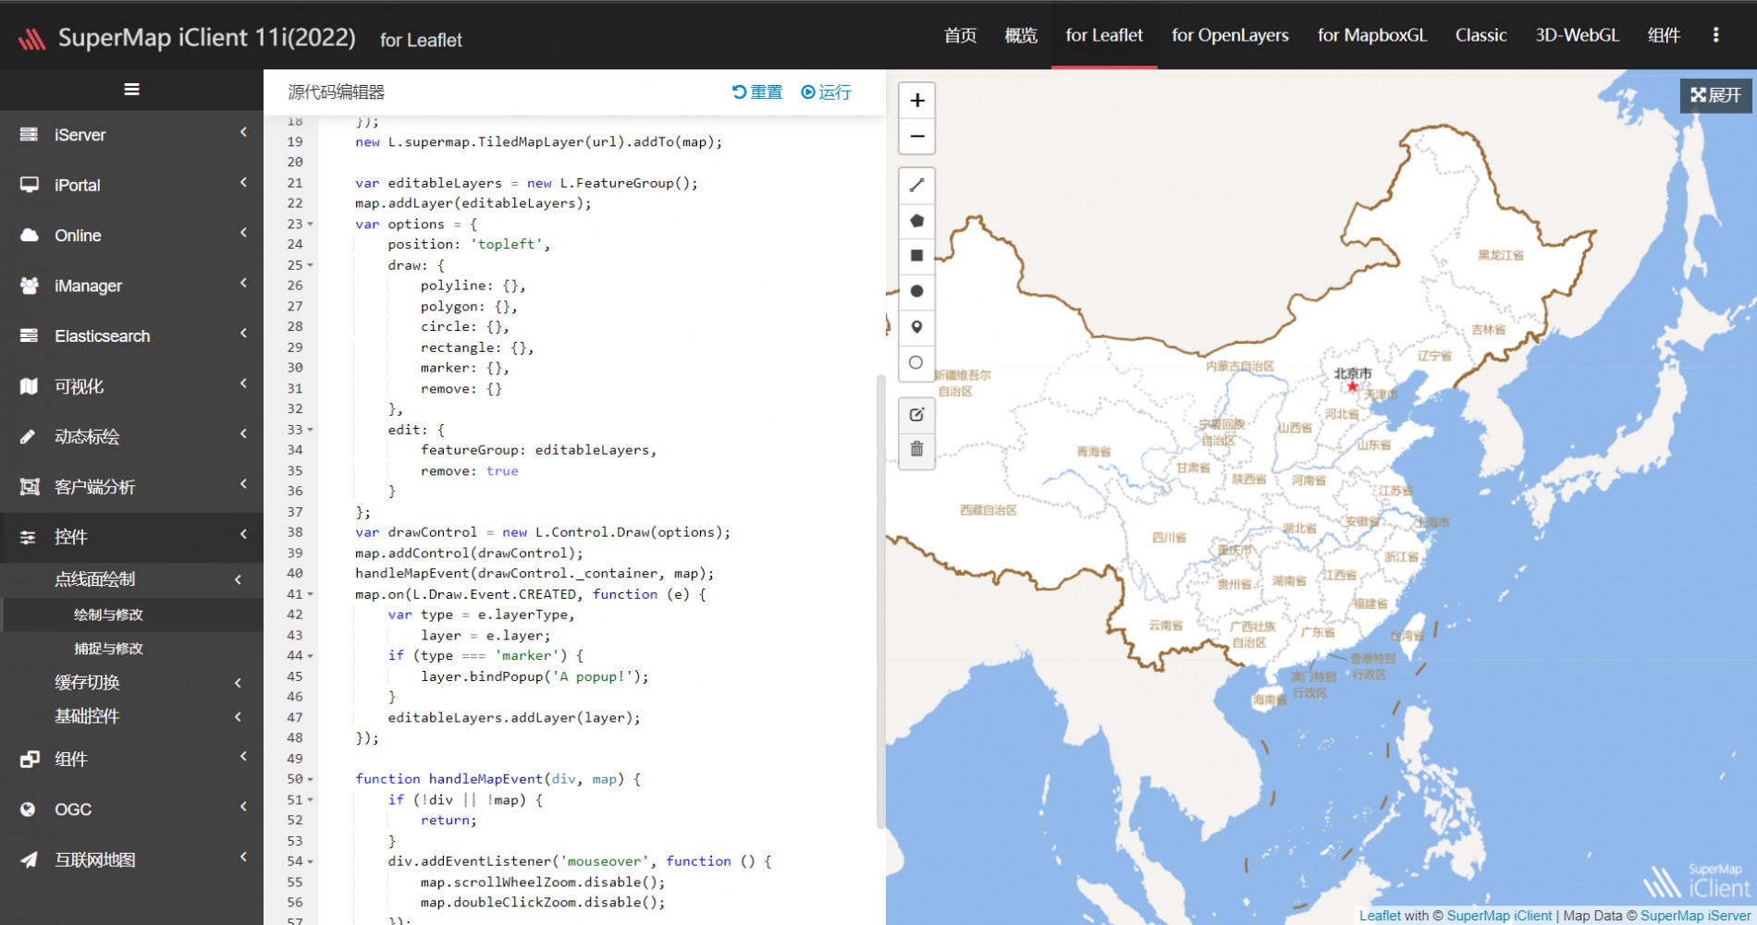Switch to 3D-WebGL tab
The height and width of the screenshot is (925, 1757).
(1577, 35)
